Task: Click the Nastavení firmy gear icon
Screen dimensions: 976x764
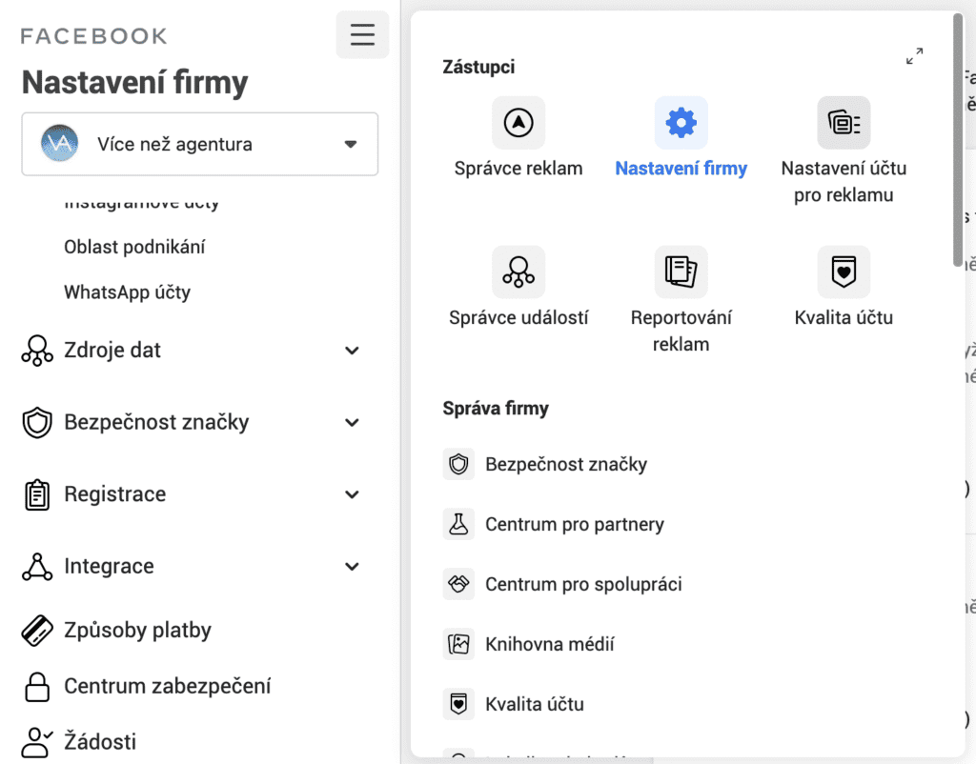Action: 681,123
